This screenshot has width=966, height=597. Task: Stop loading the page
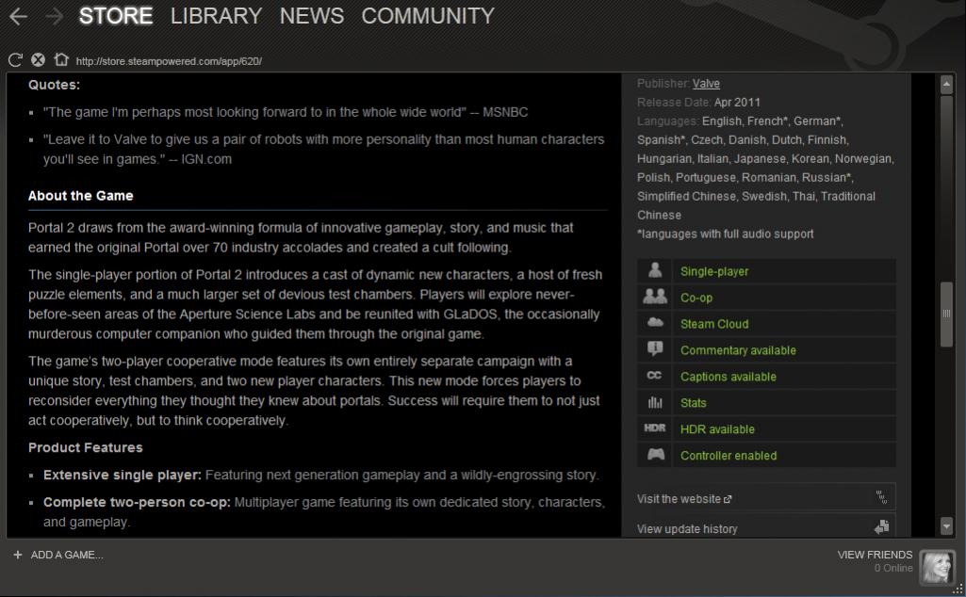coord(39,59)
